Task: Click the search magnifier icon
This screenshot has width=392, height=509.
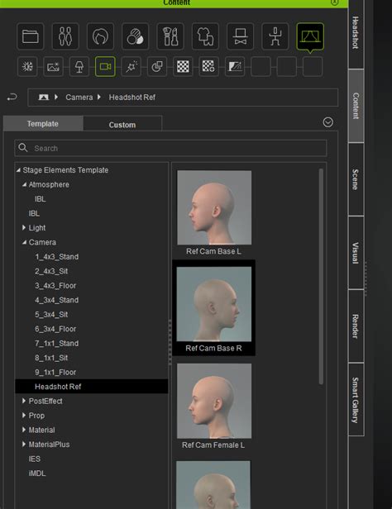Action: tap(22, 148)
